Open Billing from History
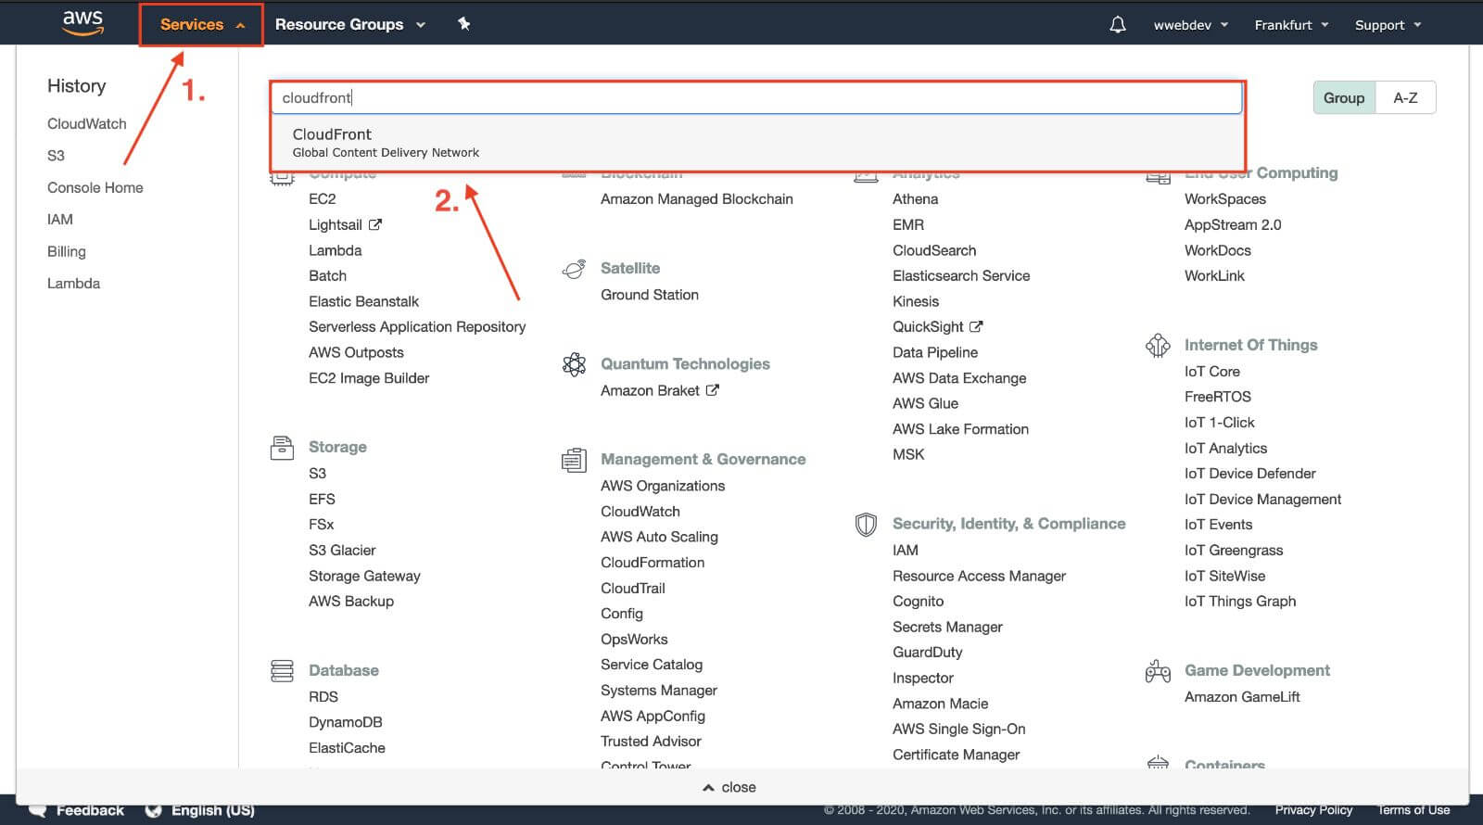Image resolution: width=1483 pixels, height=825 pixels. tap(67, 251)
